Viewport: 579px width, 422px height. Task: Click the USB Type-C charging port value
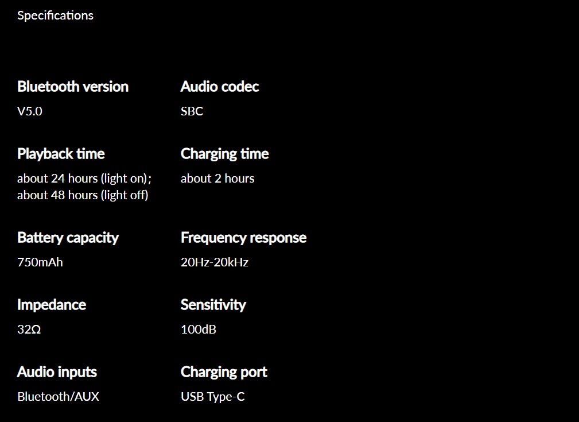point(213,397)
